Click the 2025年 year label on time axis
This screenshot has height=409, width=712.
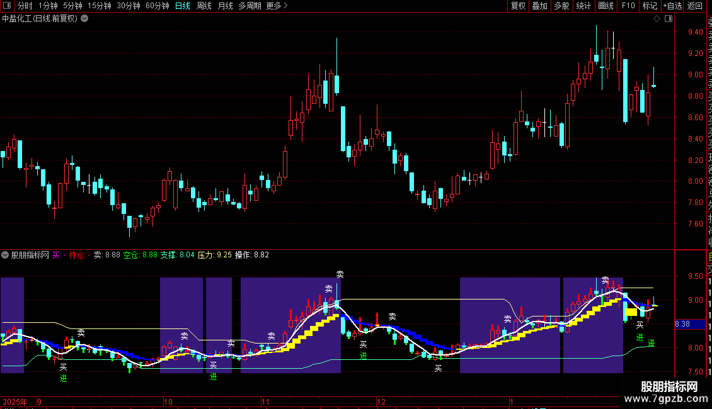15,401
